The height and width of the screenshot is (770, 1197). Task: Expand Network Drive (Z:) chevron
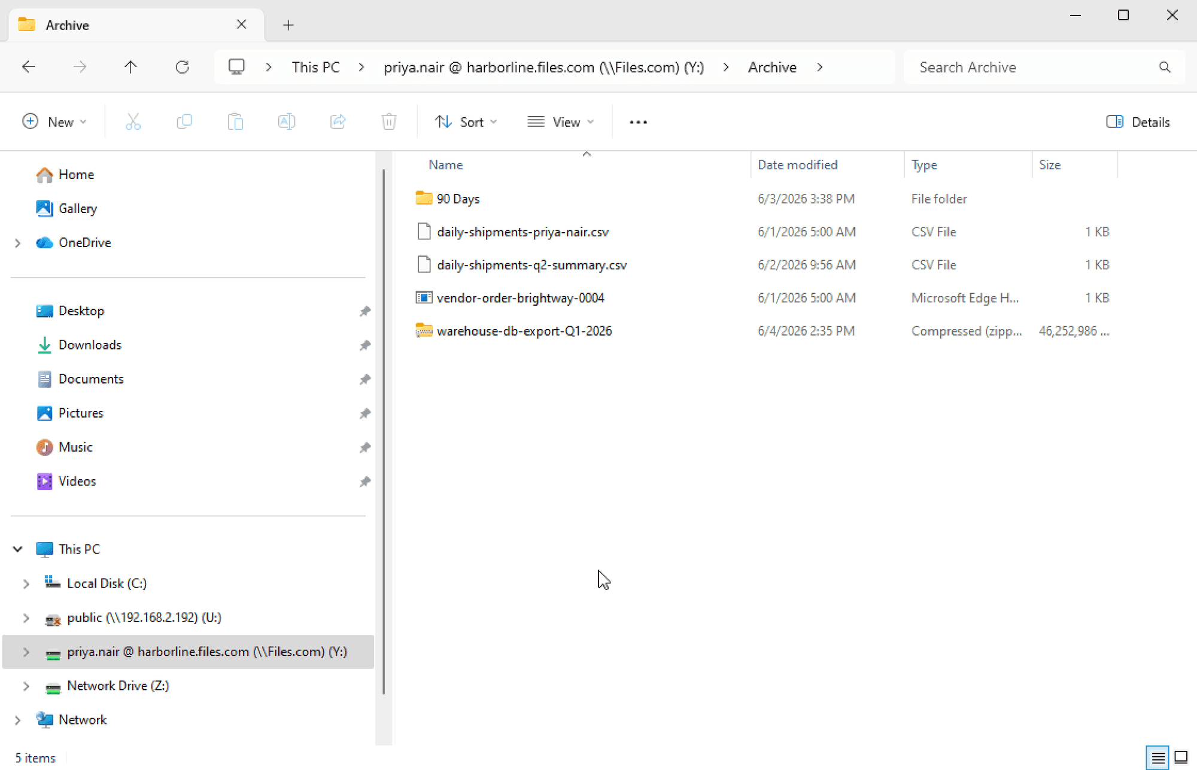26,686
